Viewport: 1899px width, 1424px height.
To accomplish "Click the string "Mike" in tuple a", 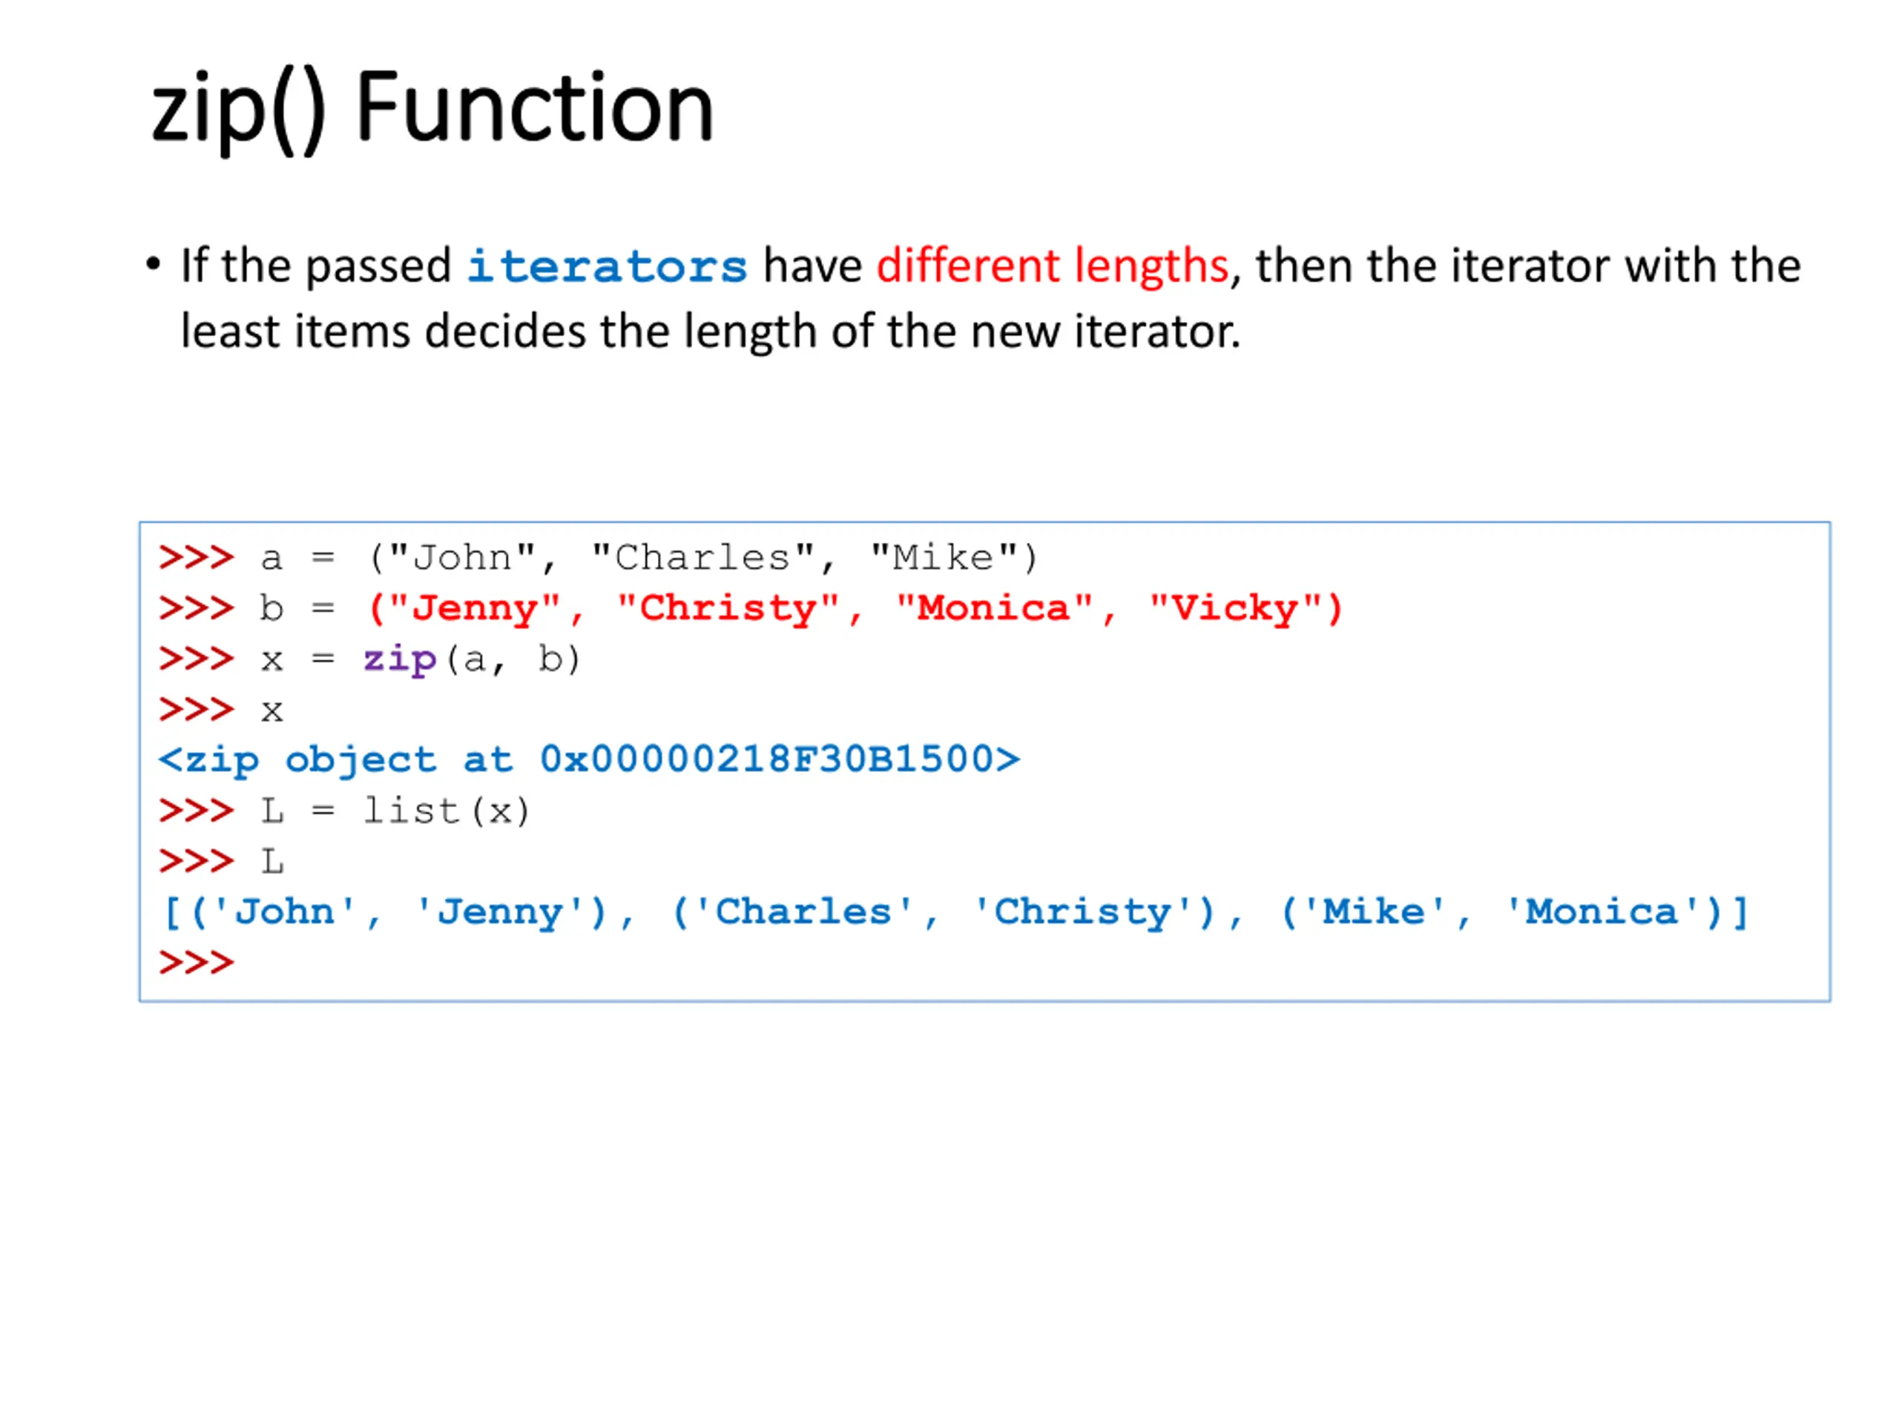I will pyautogui.click(x=943, y=557).
